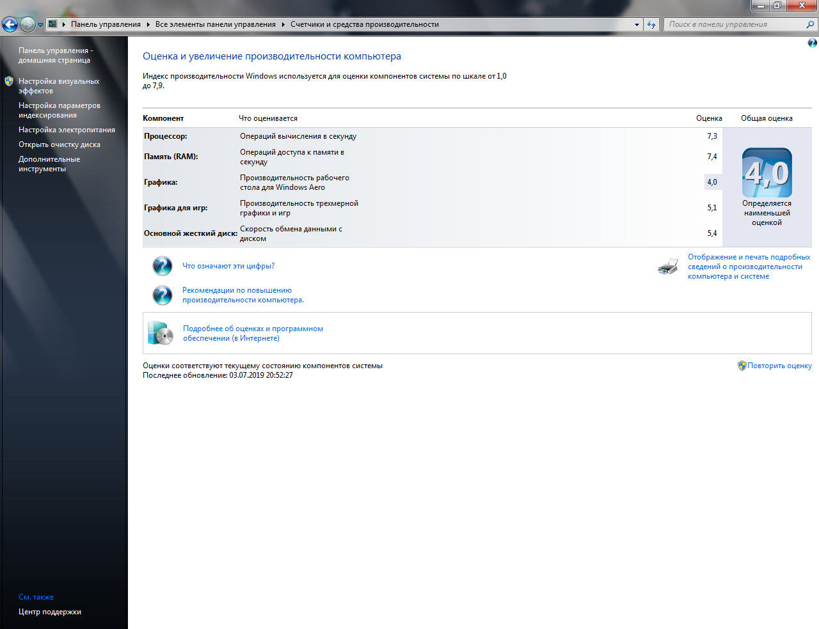Viewport: 819px width, 629px height.
Task: Click the memory score 7,4
Action: 712,157
